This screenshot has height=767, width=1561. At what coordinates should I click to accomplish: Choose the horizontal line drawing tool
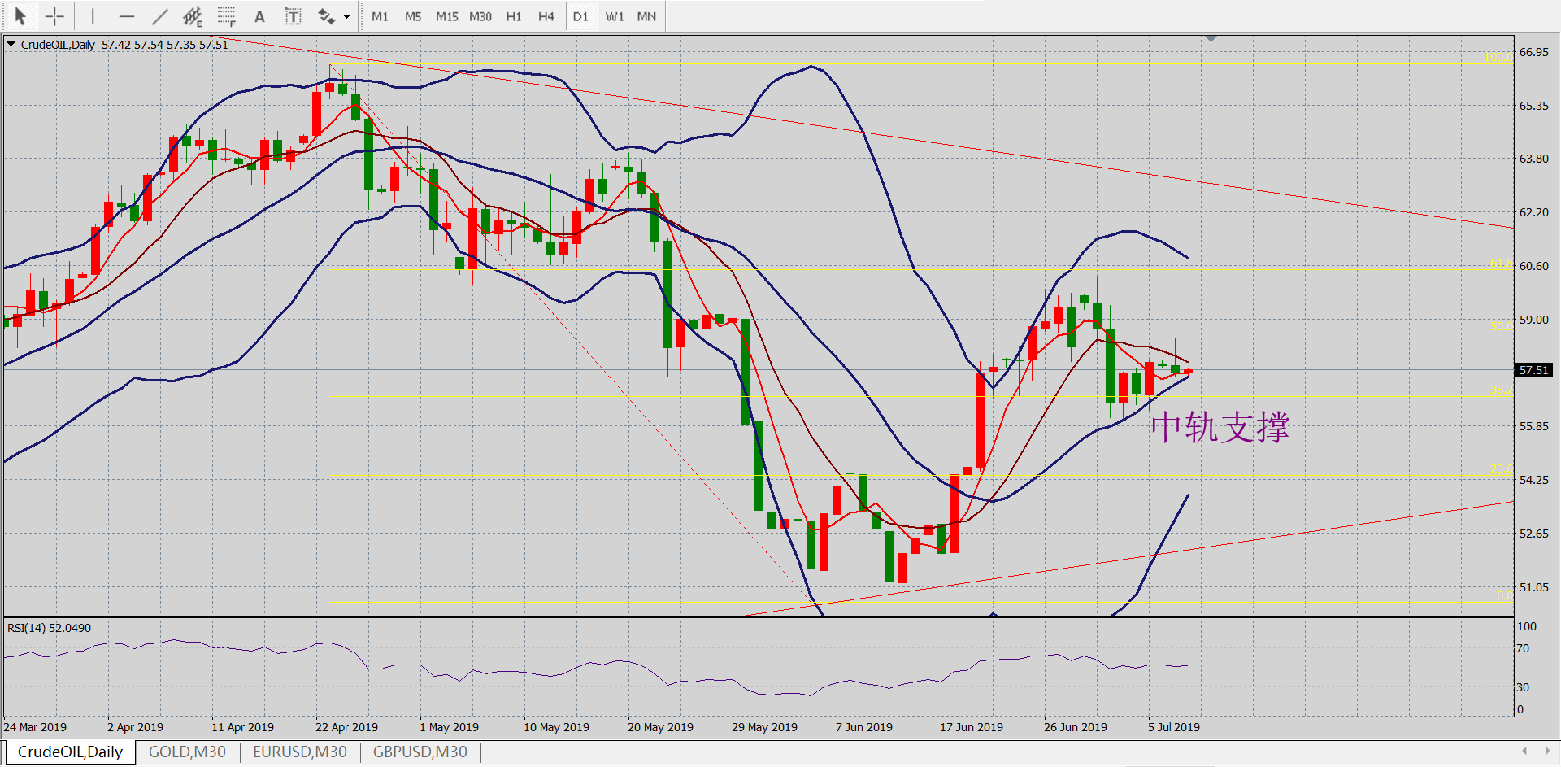click(126, 16)
